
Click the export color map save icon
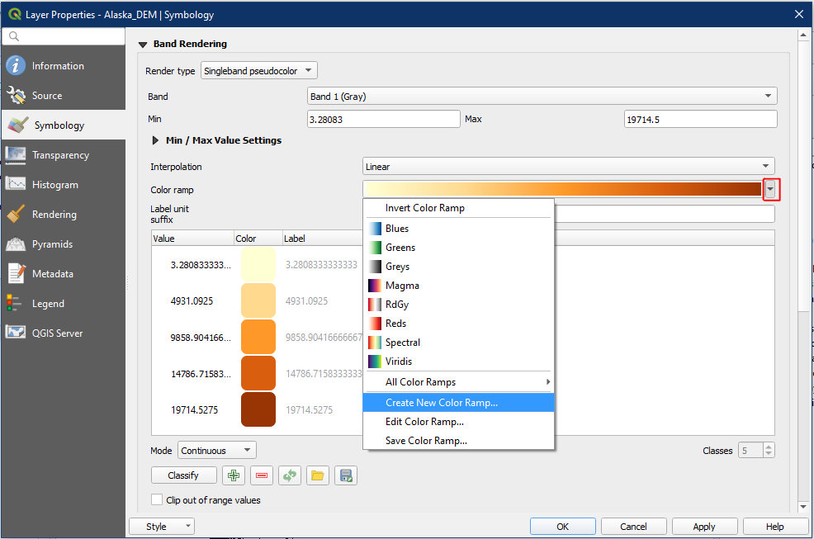[346, 475]
